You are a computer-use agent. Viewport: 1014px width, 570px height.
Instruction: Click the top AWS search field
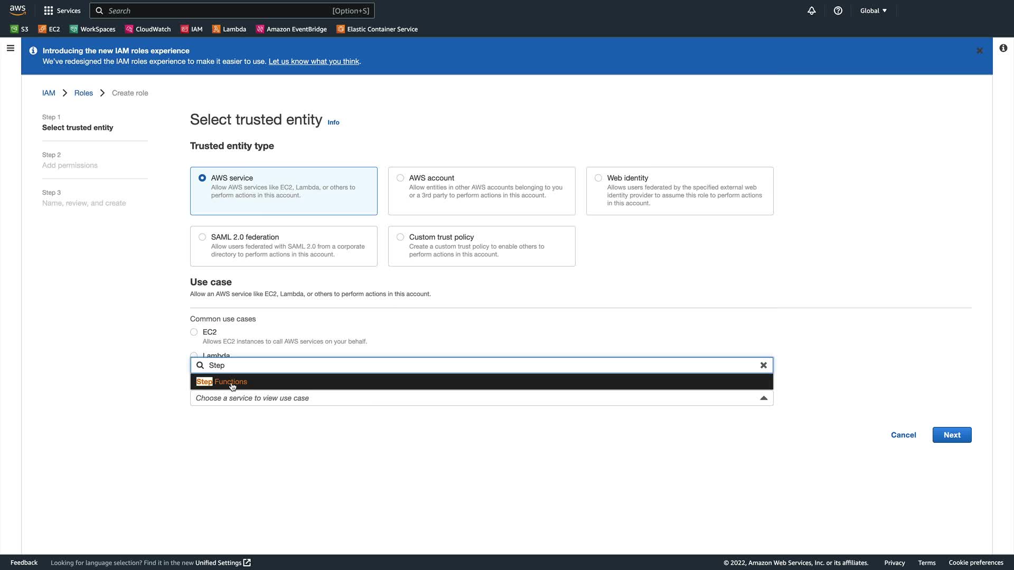[232, 11]
